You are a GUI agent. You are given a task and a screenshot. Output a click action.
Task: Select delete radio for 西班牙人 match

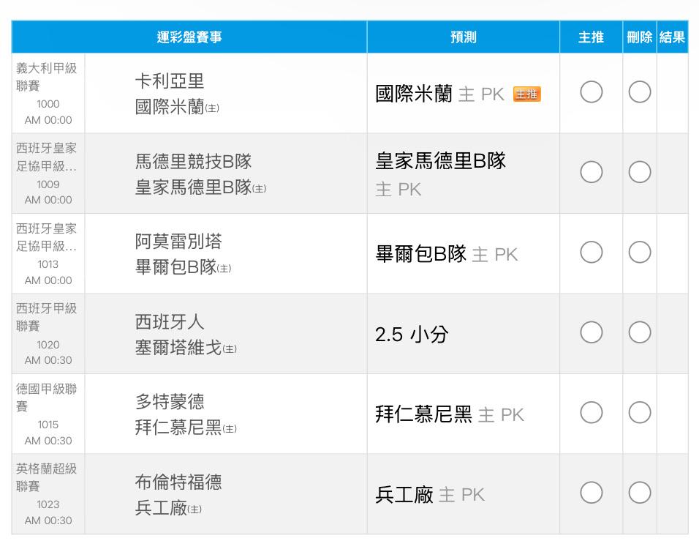639,332
